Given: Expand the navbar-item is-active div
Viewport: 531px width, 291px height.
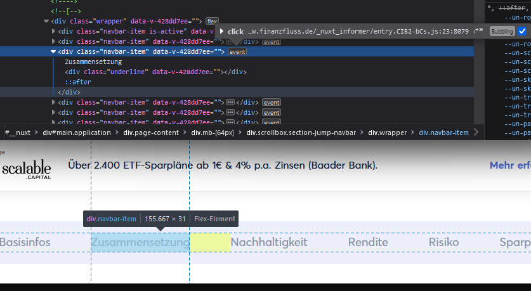Looking at the screenshot, I should point(54,32).
